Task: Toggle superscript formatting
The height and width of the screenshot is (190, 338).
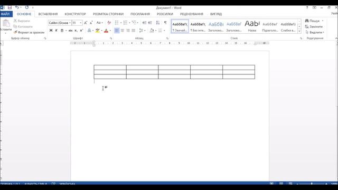Action: [81, 31]
